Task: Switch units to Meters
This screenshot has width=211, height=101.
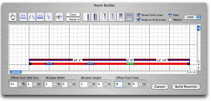Action: pos(170,20)
